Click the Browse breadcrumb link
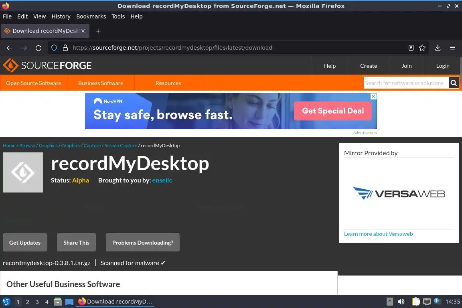This screenshot has height=308, width=462. 27,146
